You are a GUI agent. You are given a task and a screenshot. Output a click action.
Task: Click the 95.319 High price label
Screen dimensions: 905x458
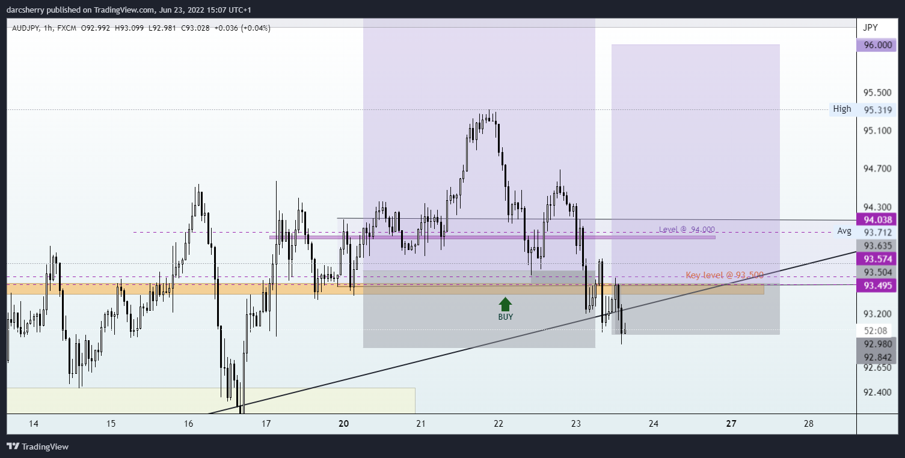pos(877,110)
